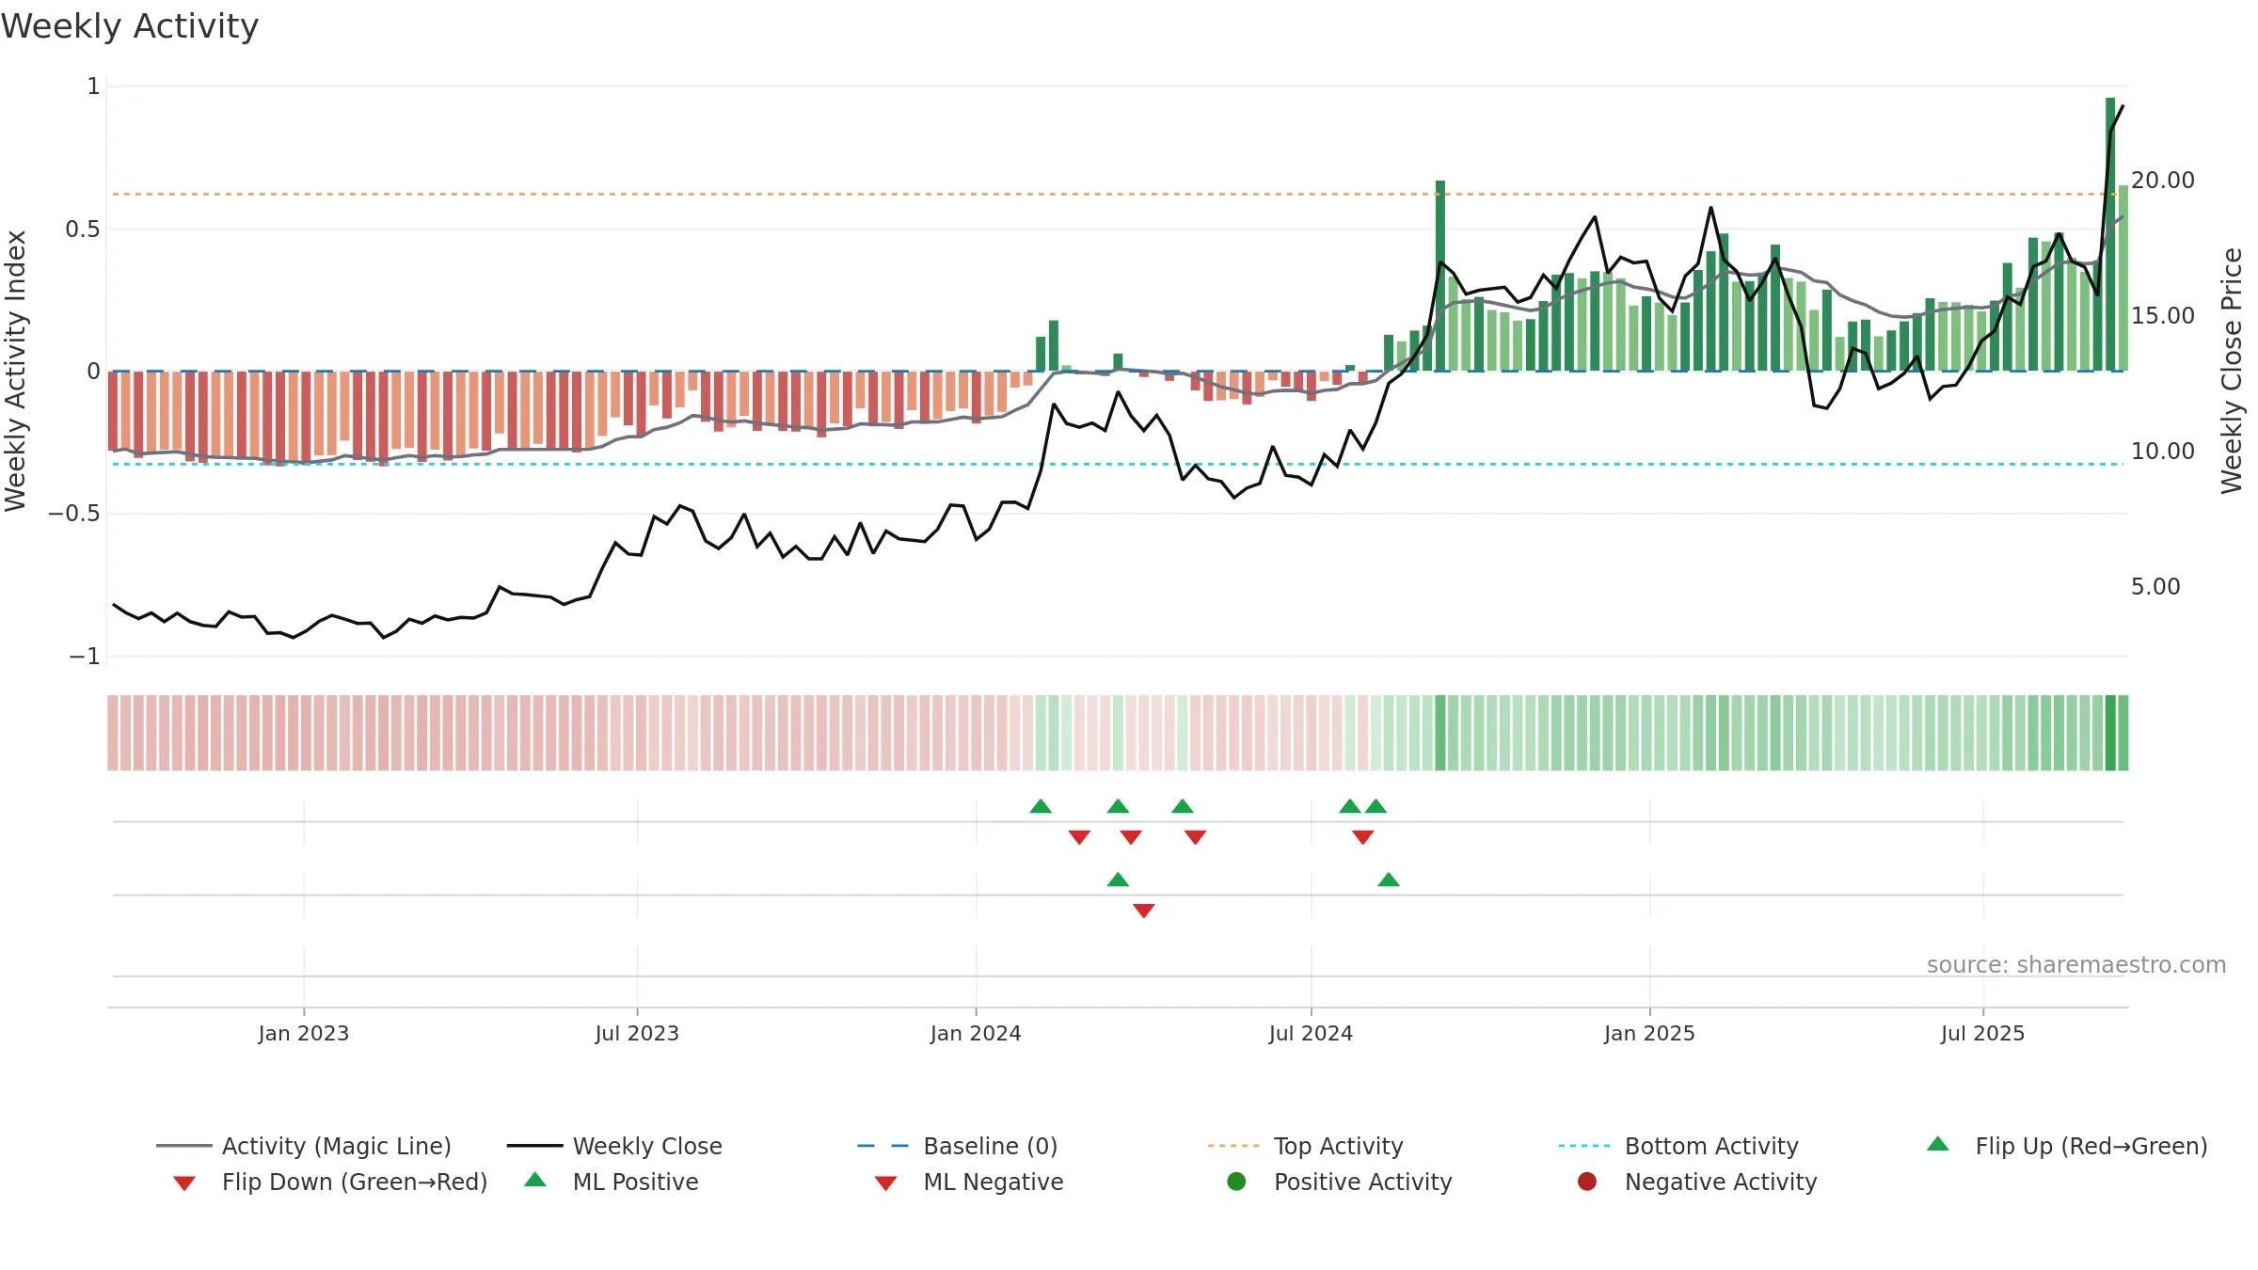Toggle Flip Down (Green→Red) legend entry
Viewport: 2258px width, 1270px height.
pyautogui.click(x=329, y=1182)
